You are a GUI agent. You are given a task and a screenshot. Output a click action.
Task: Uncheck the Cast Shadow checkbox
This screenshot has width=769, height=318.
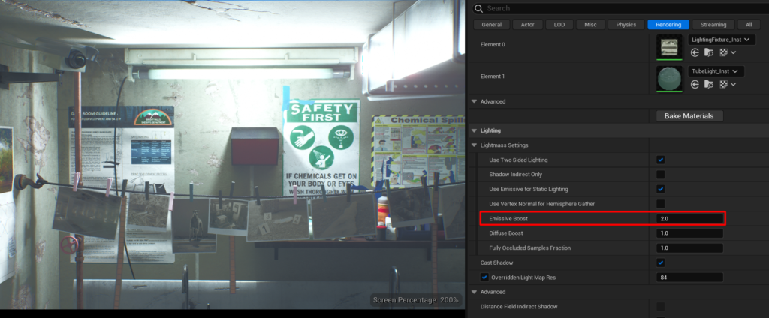[x=661, y=262]
